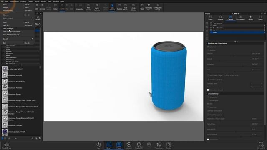Viewport: 267px width, 150px height.
Task: Open KeyShotXR from bottom toolbar
Action: (x=139, y=145)
